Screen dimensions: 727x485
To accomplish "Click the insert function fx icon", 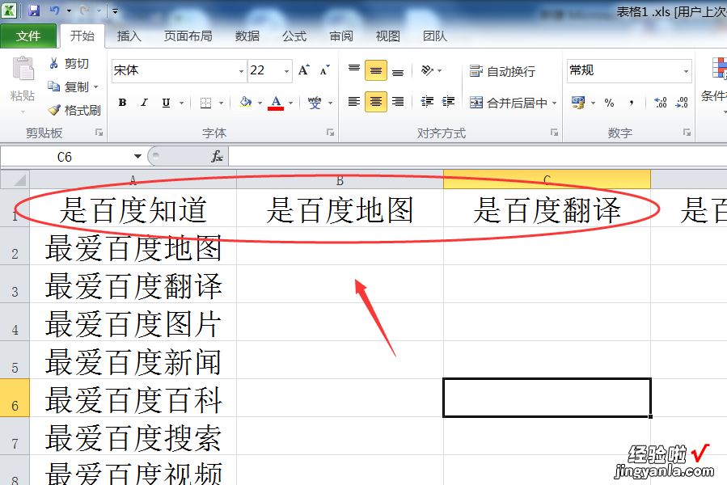I will click(217, 156).
